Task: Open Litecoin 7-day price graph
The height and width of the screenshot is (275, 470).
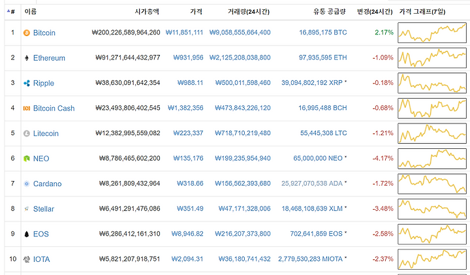Action: point(432,133)
